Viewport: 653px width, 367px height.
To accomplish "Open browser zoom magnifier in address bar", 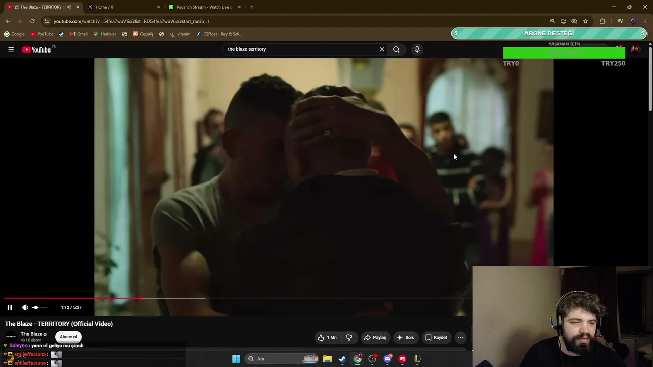I will point(552,21).
